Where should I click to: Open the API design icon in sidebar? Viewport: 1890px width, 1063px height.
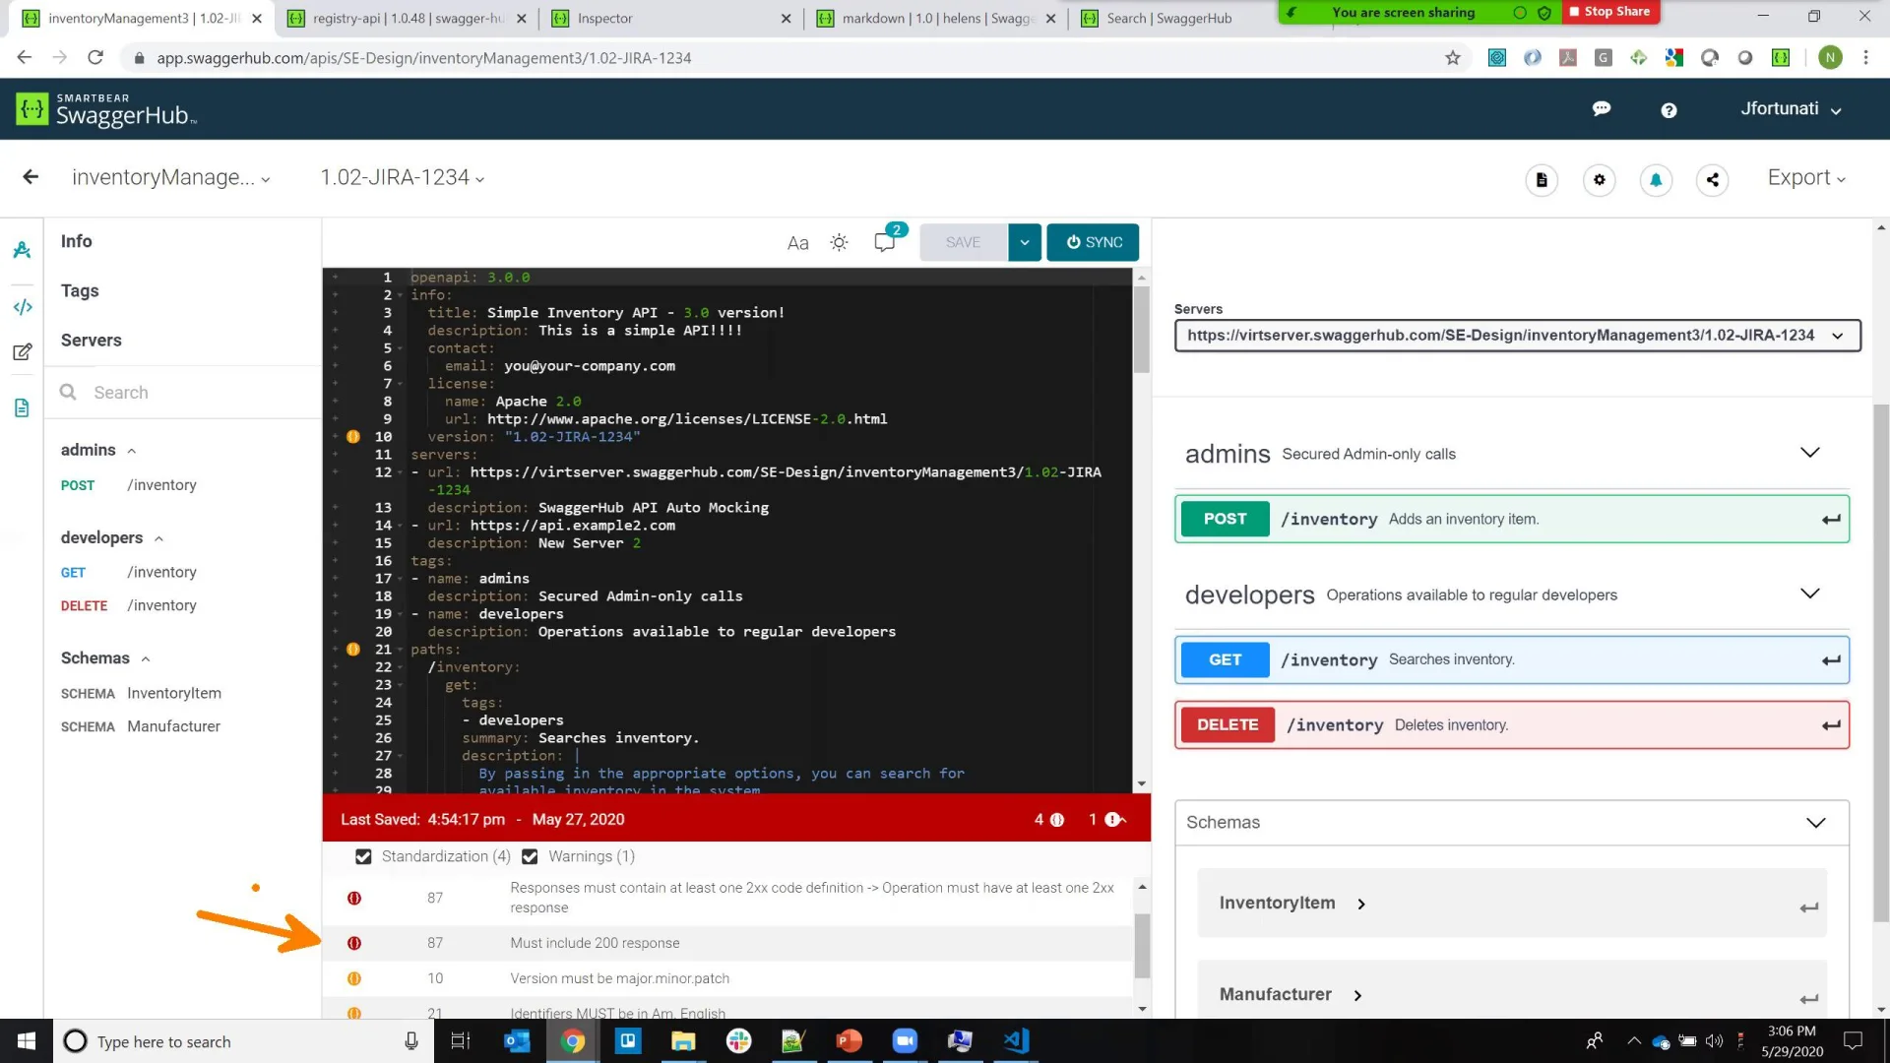coord(22,249)
